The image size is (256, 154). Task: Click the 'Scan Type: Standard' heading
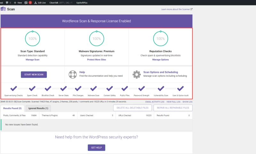point(33,51)
